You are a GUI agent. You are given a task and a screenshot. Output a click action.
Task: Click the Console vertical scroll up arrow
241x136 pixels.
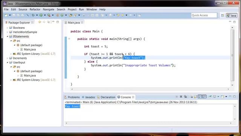[235, 106]
